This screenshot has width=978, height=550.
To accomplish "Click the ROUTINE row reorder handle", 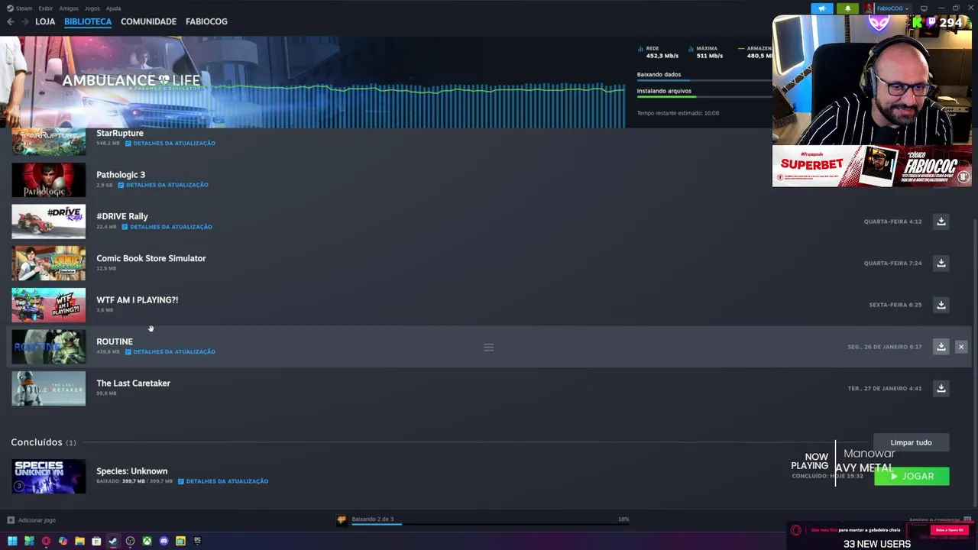I will point(489,348).
